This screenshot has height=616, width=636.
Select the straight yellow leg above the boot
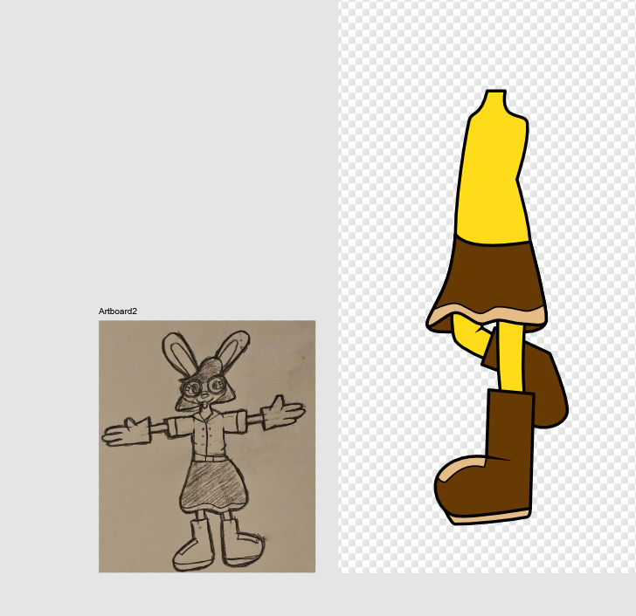coord(509,358)
